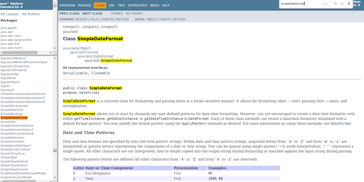Go to NEXT CLASS
The height and width of the screenshot is (182, 364).
tap(92, 14)
